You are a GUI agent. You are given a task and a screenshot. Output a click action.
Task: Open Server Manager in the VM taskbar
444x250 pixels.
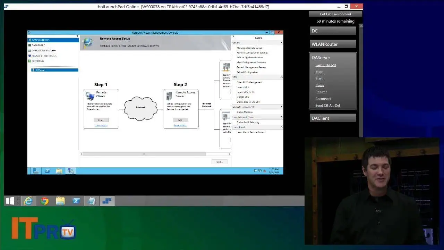[35, 171]
